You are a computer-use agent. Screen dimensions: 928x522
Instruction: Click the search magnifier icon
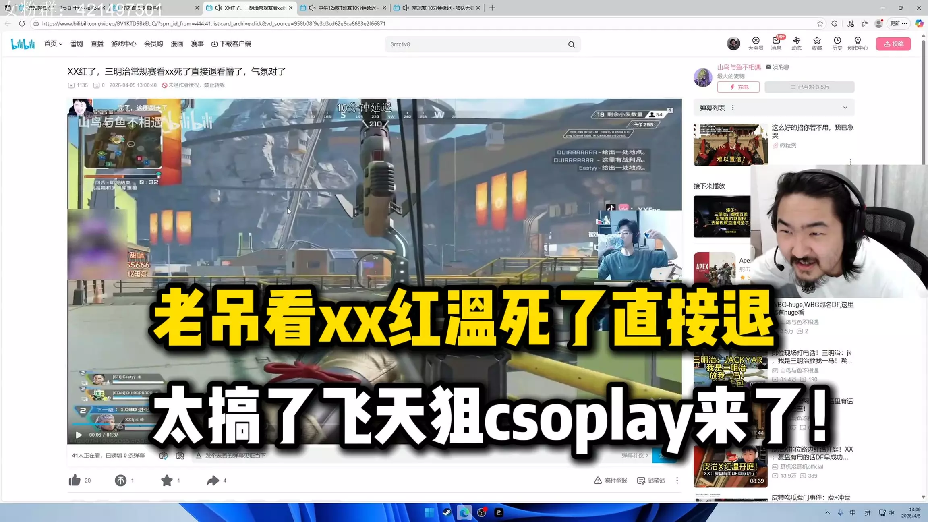pyautogui.click(x=571, y=44)
